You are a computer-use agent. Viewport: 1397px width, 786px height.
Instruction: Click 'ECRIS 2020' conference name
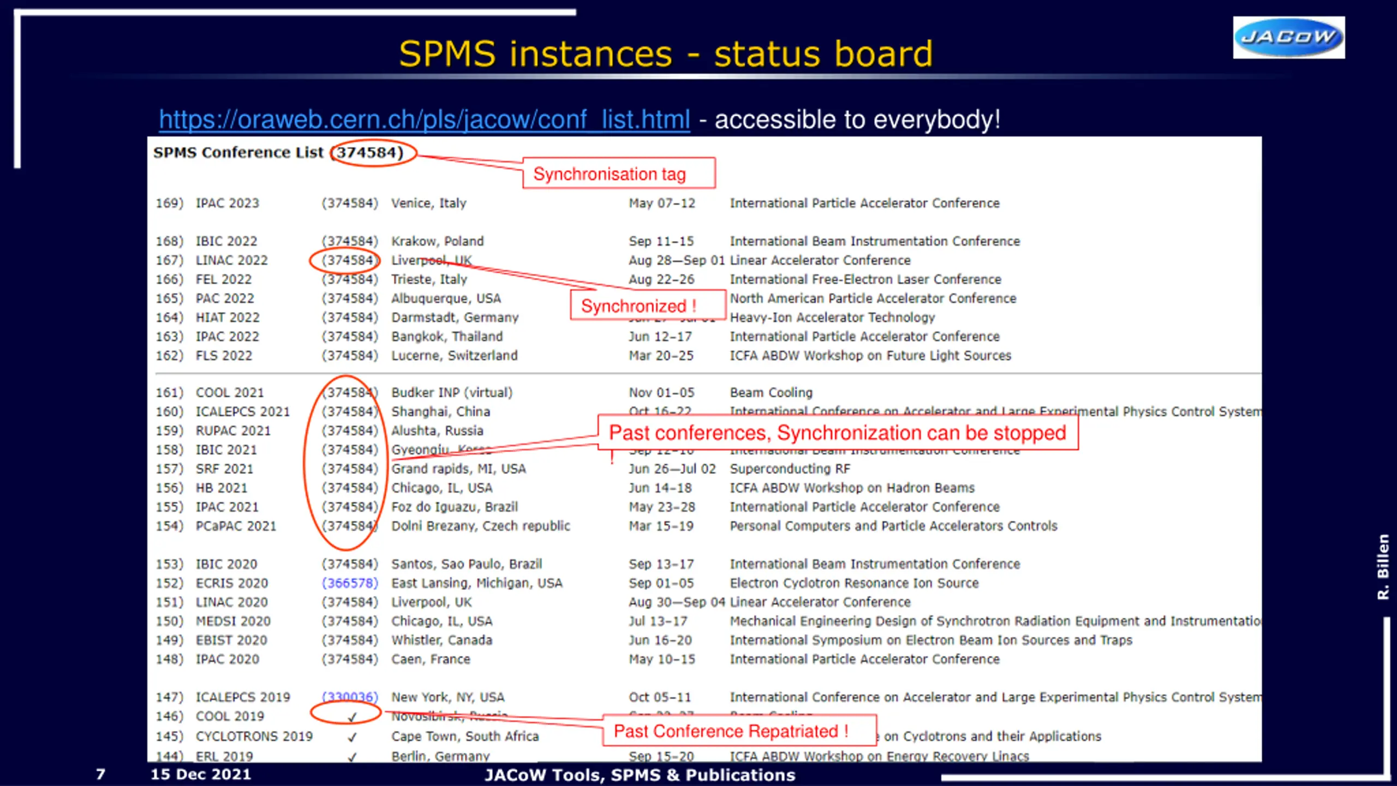232,583
